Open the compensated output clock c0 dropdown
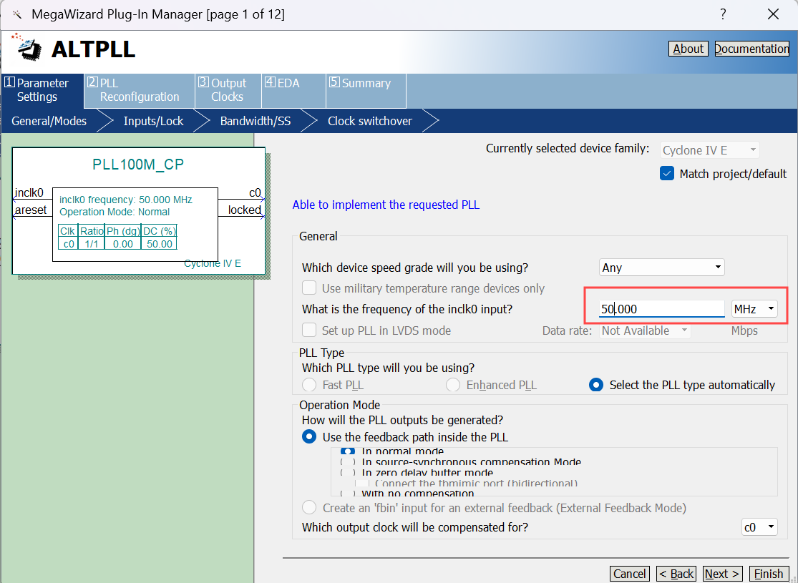The image size is (798, 583). (759, 527)
